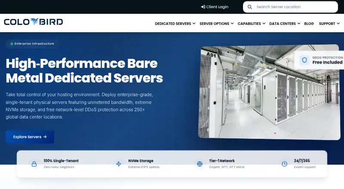This screenshot has width=344, height=189.
Task: Click the Explore Servers button
Action: 30,137
